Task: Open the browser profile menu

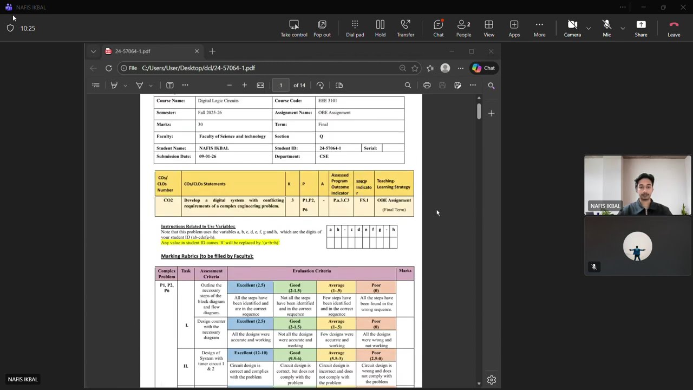Action: 445,68
